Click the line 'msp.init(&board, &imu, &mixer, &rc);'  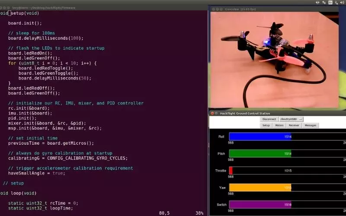pos(55,128)
